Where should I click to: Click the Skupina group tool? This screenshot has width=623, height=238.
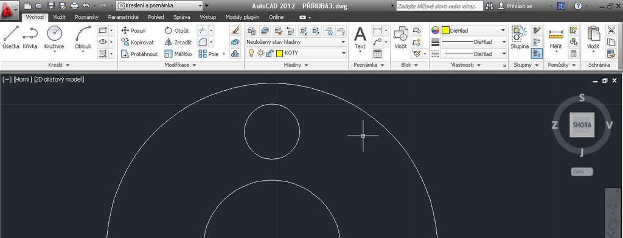click(520, 38)
